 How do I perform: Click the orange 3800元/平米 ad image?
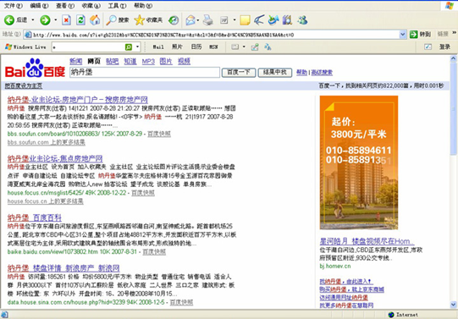coord(359,162)
